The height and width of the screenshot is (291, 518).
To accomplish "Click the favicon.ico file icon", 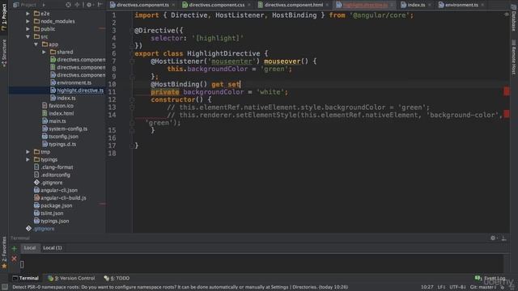I will tap(45, 106).
